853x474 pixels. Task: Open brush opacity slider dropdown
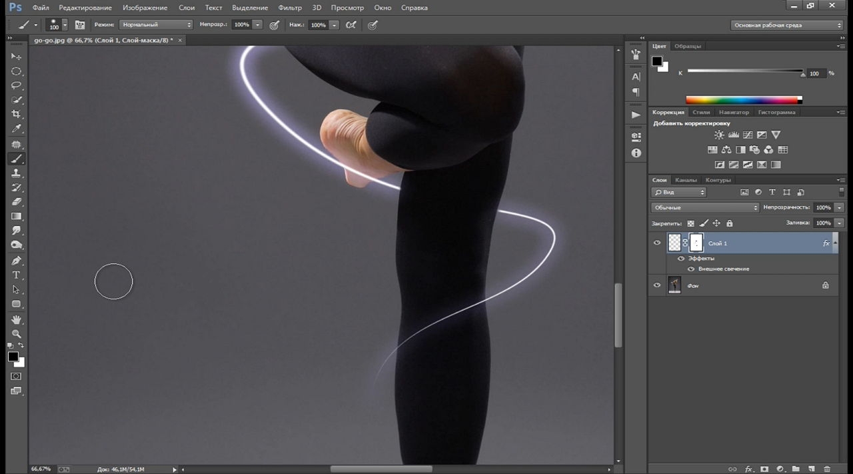pyautogui.click(x=257, y=25)
